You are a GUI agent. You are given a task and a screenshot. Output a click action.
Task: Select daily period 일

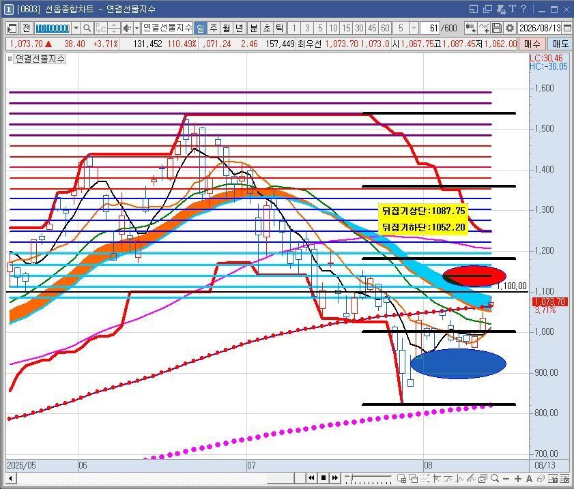click(200, 28)
